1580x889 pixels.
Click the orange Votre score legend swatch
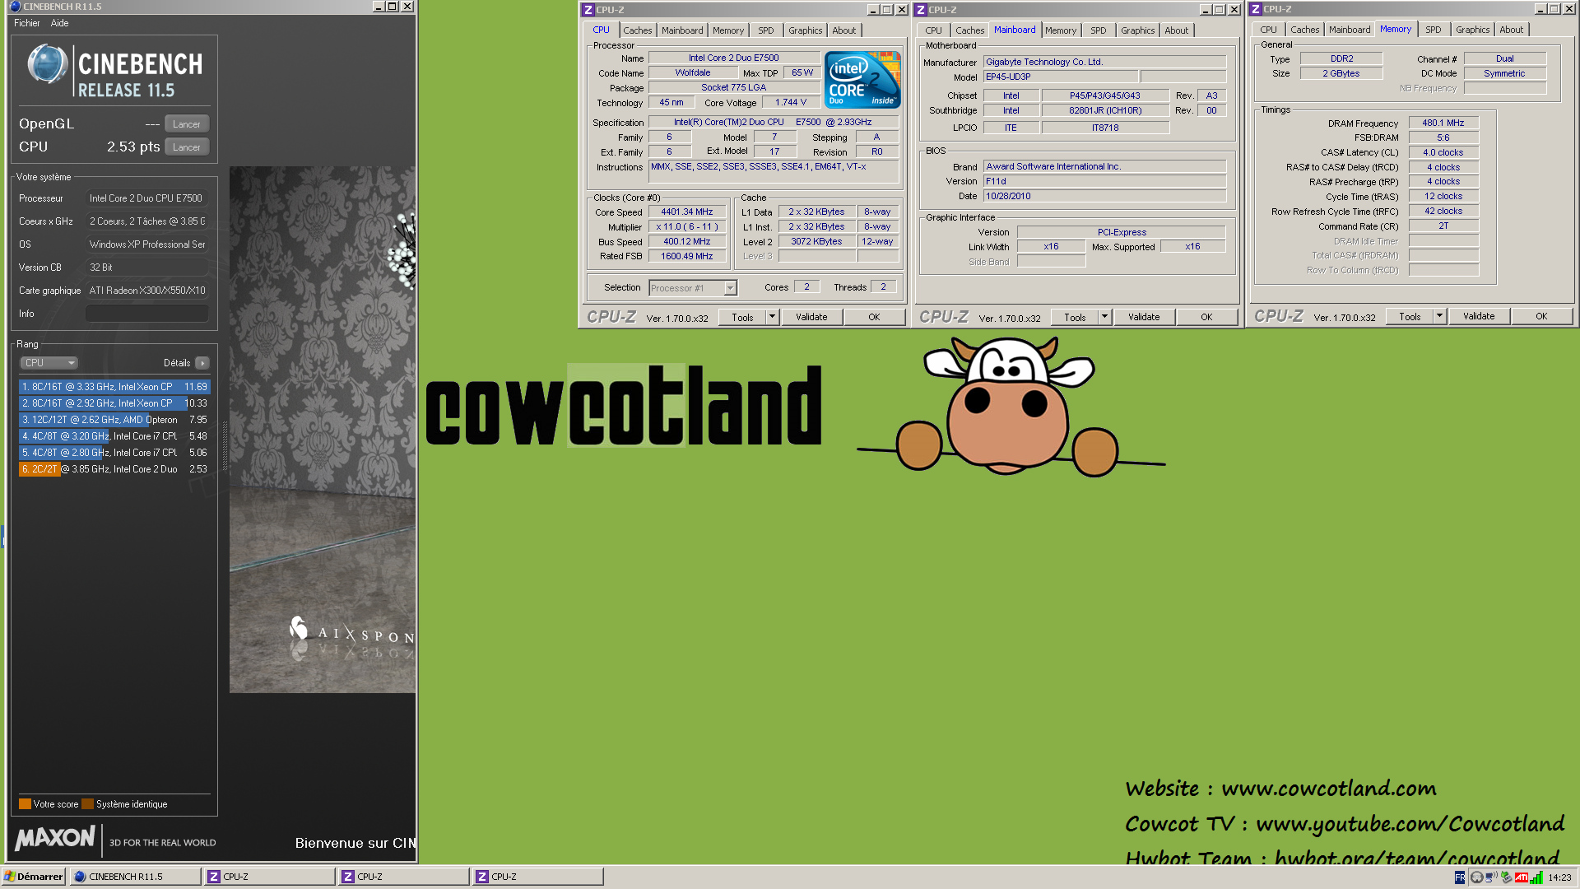pyautogui.click(x=25, y=804)
